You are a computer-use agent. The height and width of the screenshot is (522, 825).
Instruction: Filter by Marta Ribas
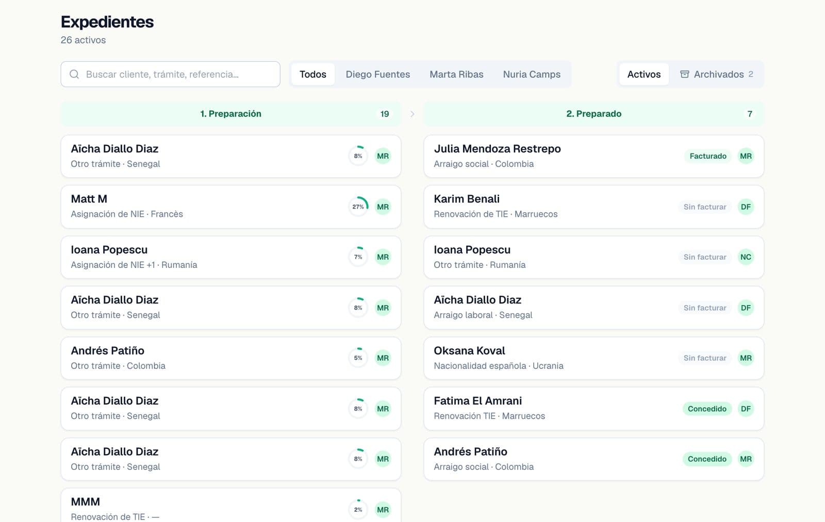[456, 74]
